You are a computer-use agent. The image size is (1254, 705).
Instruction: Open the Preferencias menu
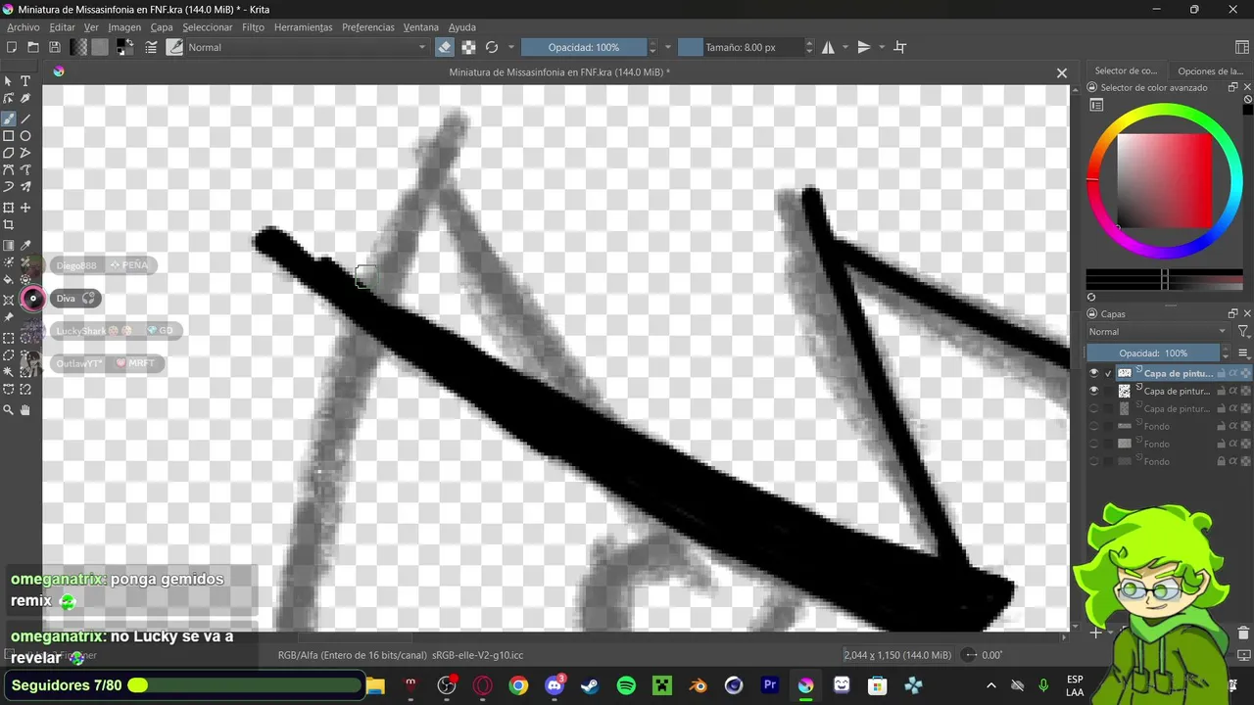tap(368, 27)
